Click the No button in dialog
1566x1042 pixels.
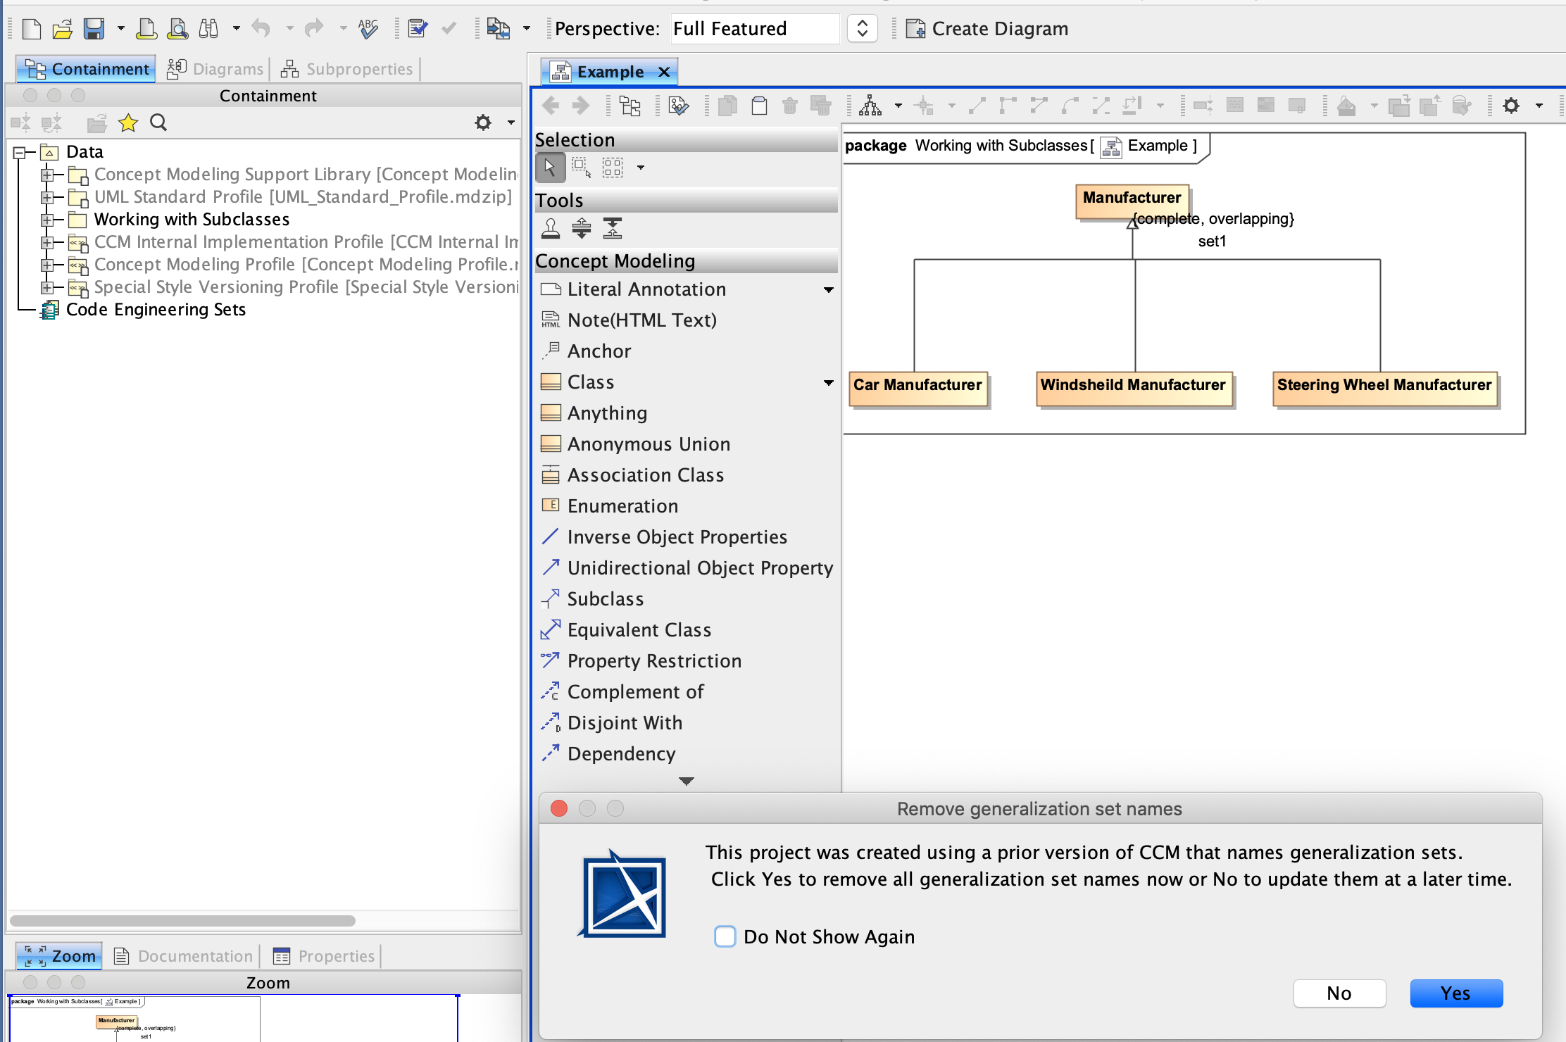tap(1339, 993)
